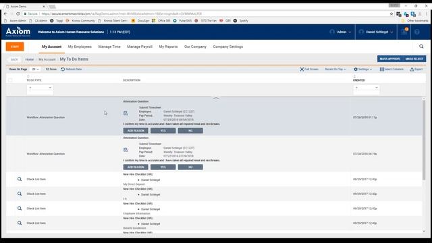View details for Employee Information checklist item
The height and width of the screenshot is (243, 432).
pyautogui.click(x=20, y=209)
